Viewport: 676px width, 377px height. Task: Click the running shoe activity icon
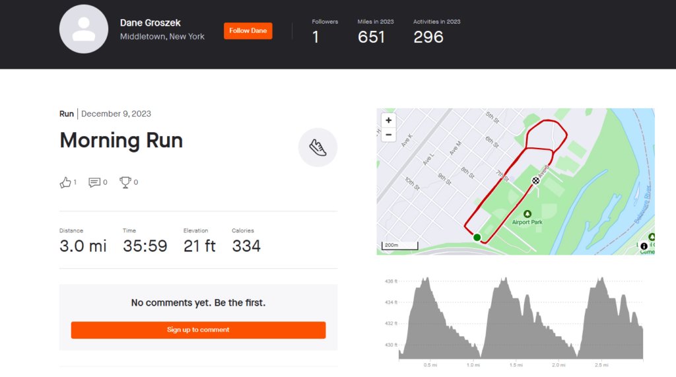click(318, 147)
